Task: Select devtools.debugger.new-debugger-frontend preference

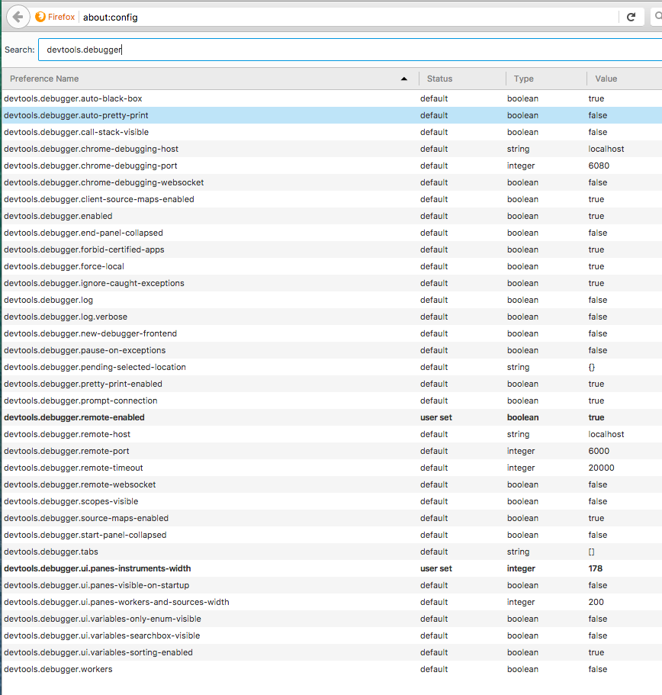Action: point(332,333)
